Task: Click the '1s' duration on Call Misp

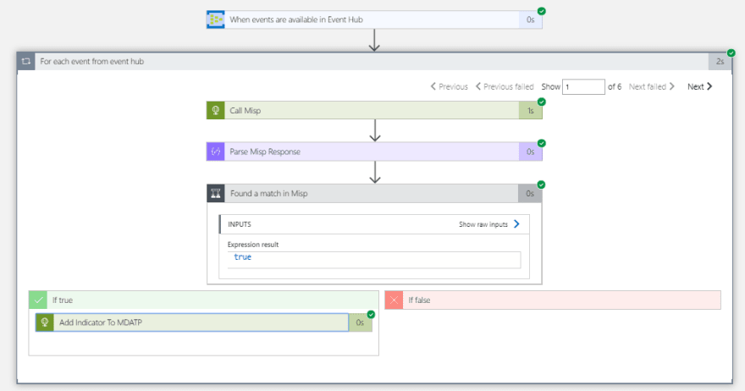Action: point(530,111)
